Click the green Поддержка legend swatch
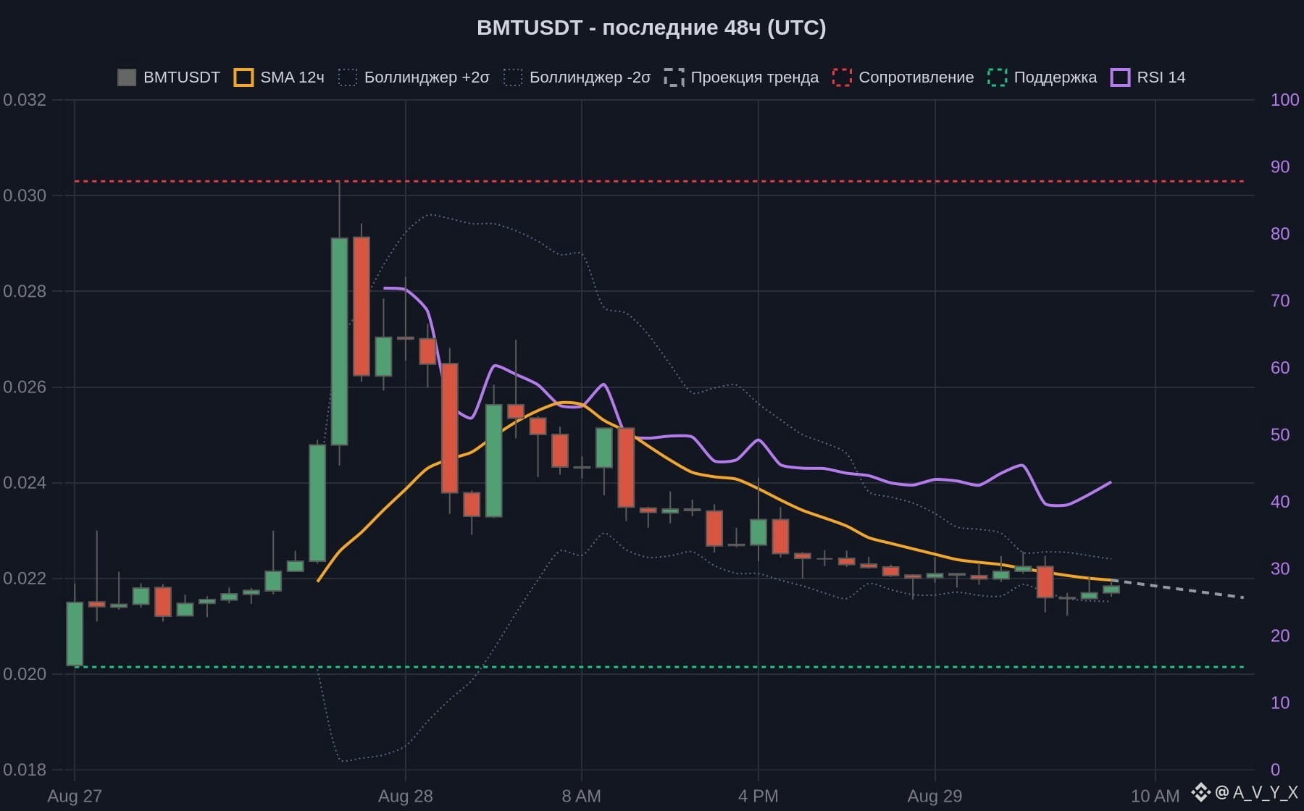The width and height of the screenshot is (1304, 811). (998, 77)
